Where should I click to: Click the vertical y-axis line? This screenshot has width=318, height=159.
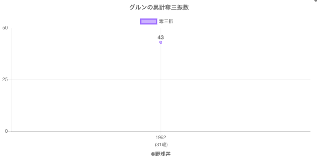click(12, 60)
